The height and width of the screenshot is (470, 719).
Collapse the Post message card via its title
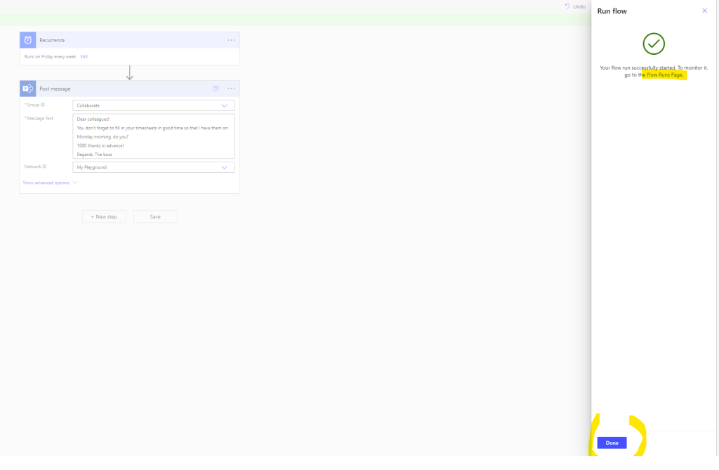55,89
